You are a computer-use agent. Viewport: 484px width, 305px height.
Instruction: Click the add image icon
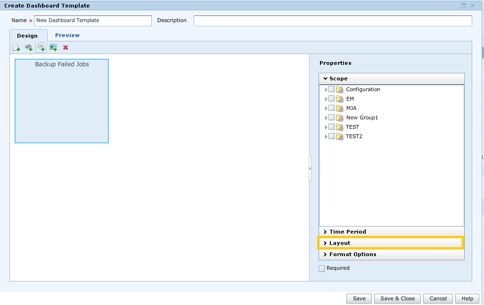53,47
